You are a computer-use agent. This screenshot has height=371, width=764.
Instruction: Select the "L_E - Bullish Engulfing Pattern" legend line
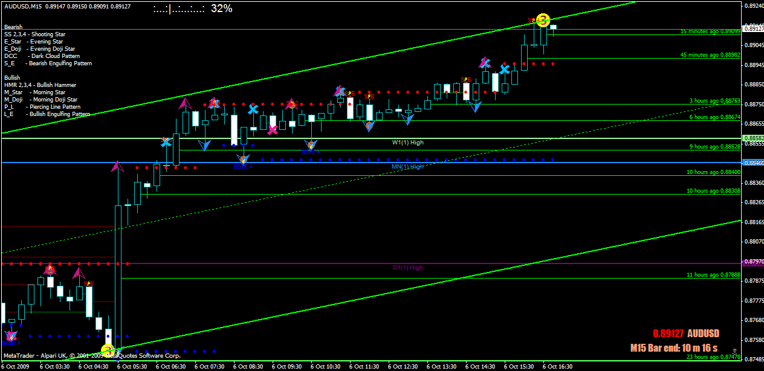coord(47,114)
